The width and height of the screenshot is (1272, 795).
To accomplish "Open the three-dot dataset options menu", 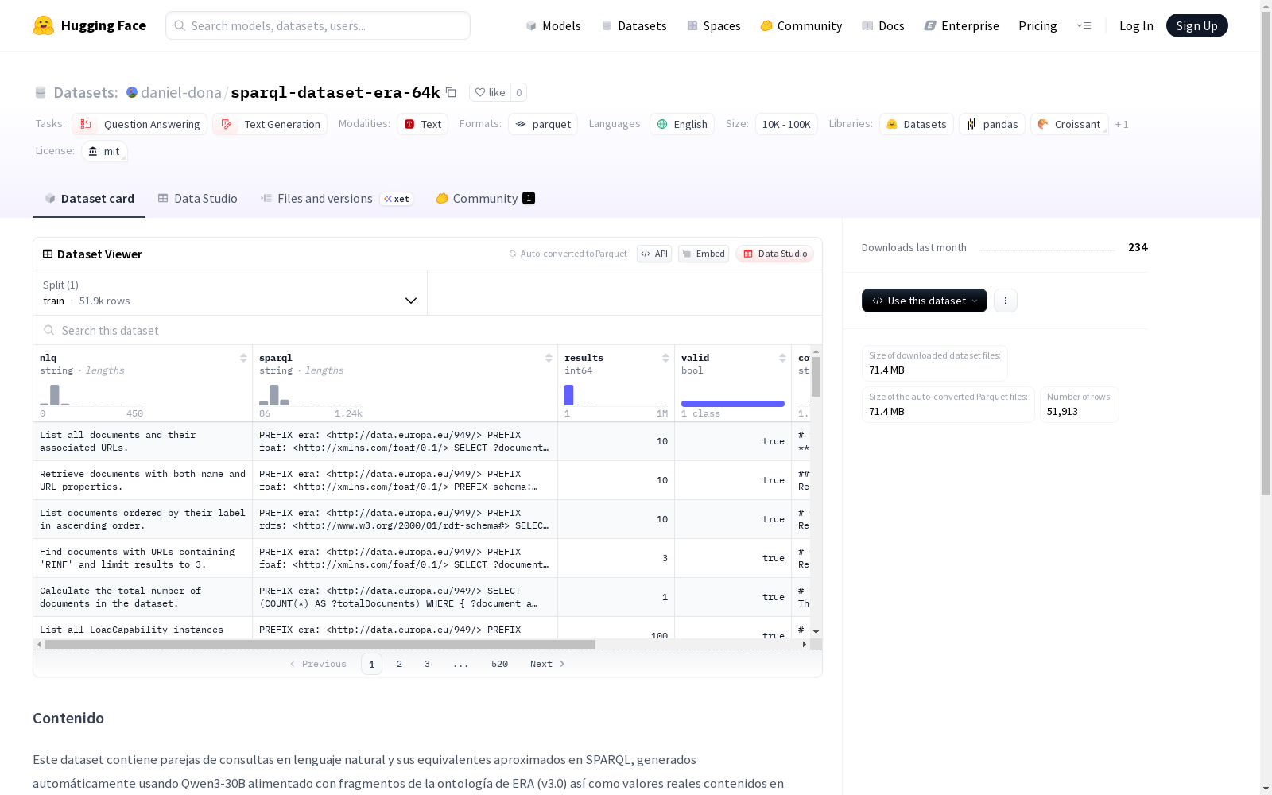I will pyautogui.click(x=1006, y=301).
